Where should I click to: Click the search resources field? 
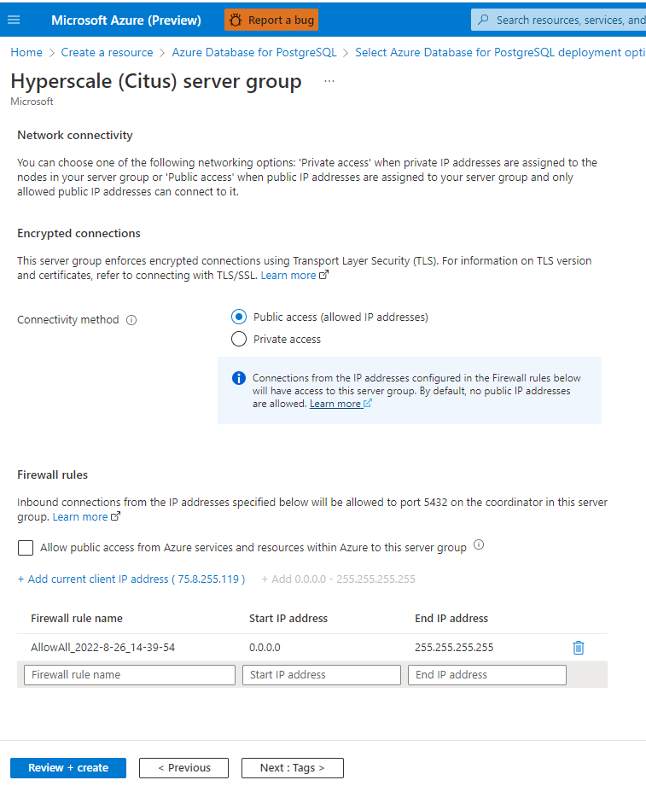(x=558, y=20)
